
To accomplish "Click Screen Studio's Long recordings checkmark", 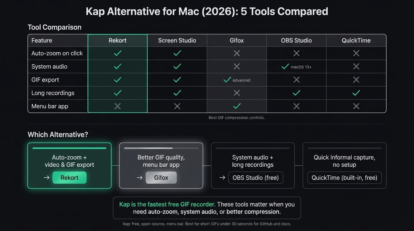I will [x=177, y=93].
